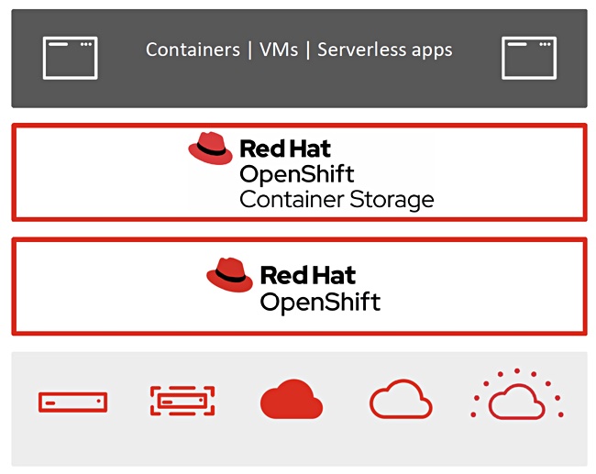Click the Serverless apps text

(x=385, y=50)
